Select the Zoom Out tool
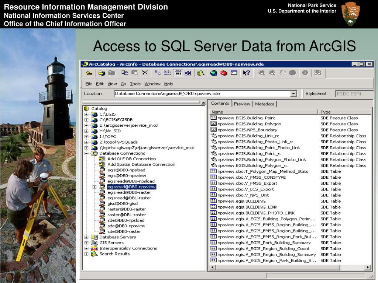 tap(272, 73)
